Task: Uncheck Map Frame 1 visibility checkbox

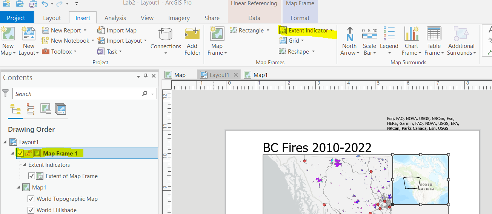Action: pyautogui.click(x=20, y=153)
